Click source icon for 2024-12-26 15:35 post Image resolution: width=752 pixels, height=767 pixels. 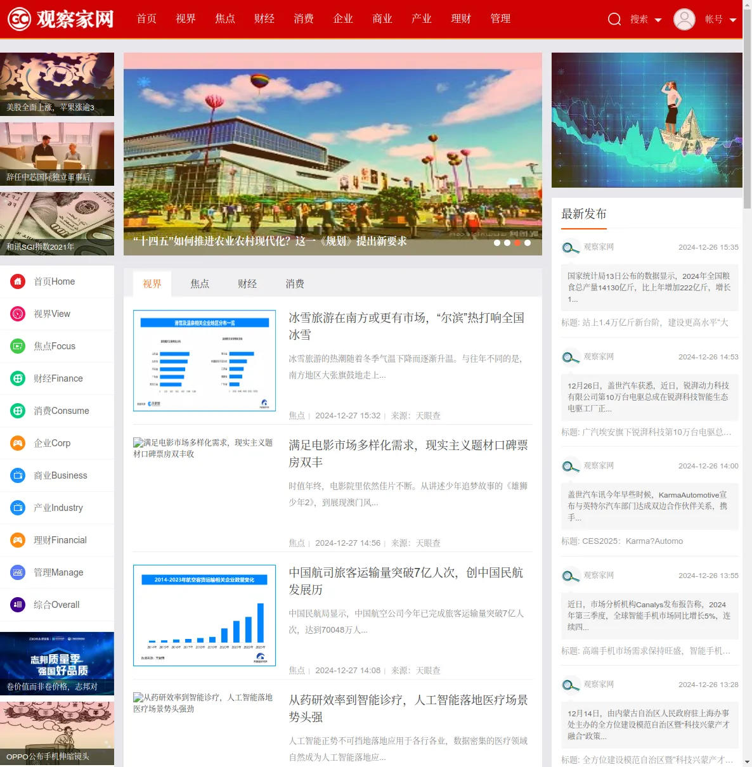(571, 247)
